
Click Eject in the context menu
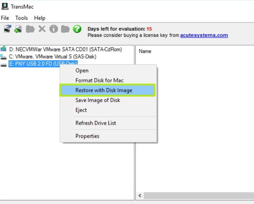pyautogui.click(x=81, y=110)
